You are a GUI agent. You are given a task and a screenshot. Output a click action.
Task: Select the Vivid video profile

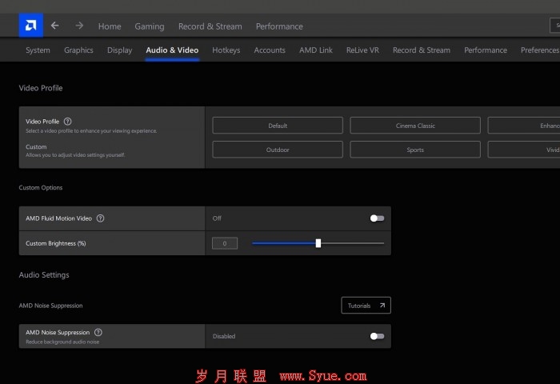(524, 150)
